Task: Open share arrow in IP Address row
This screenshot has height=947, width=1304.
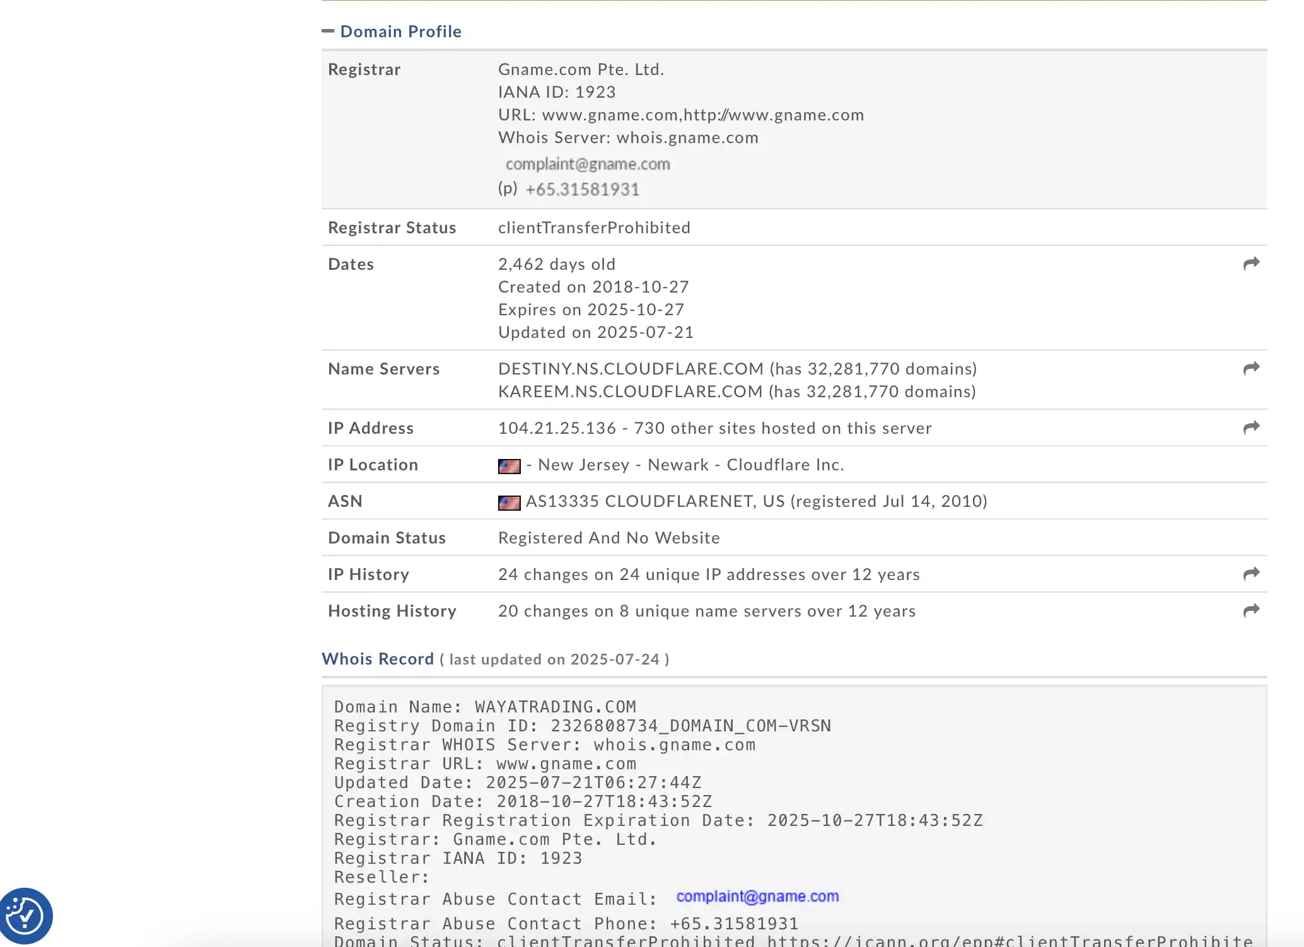Action: coord(1251,427)
